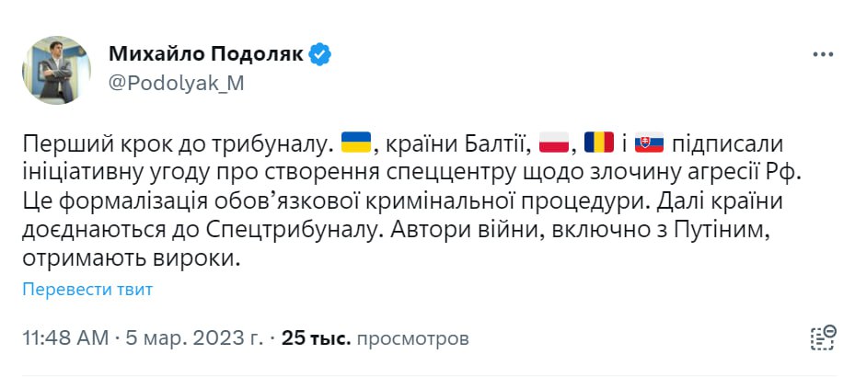Click the blue verified checkmark badge

click(320, 54)
